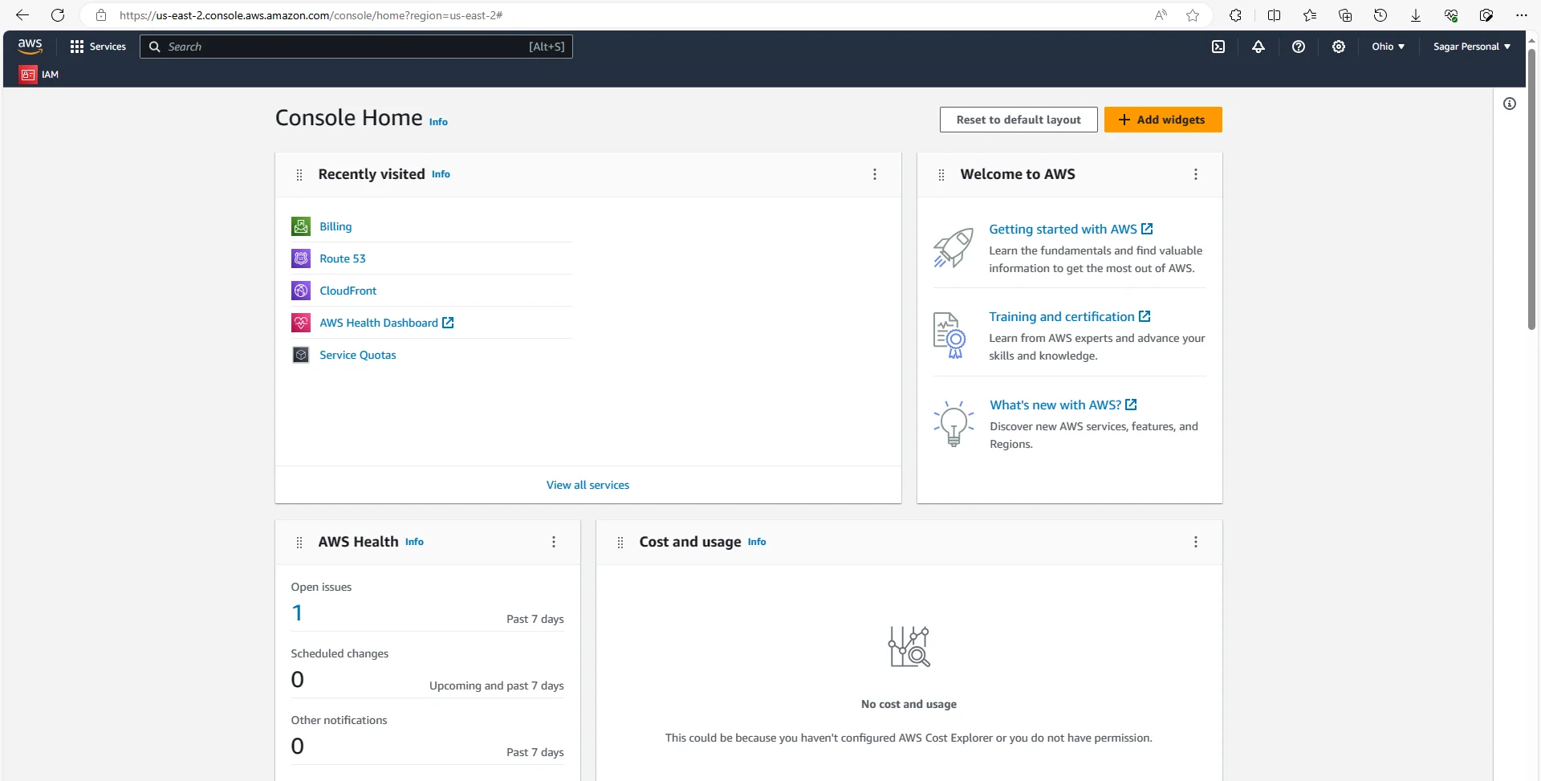The width and height of the screenshot is (1541, 781).
Task: Open What's new with AWS link
Action: point(1063,405)
